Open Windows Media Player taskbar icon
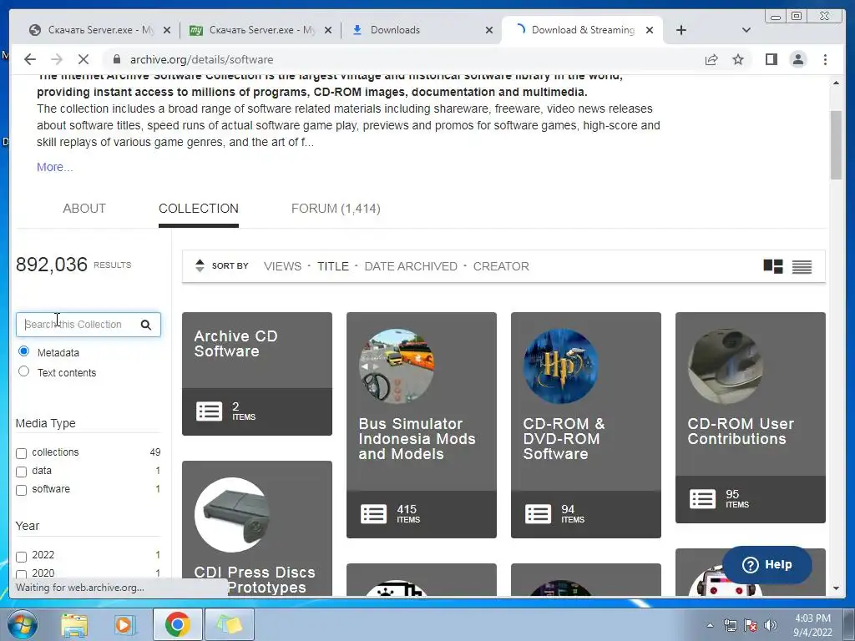The height and width of the screenshot is (641, 855). pos(125,624)
